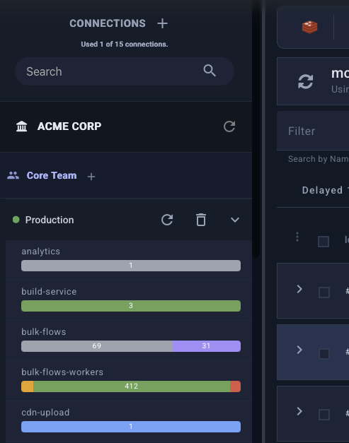The width and height of the screenshot is (349, 443).
Task: Collapse the Production connection chevron
Action: click(x=235, y=220)
